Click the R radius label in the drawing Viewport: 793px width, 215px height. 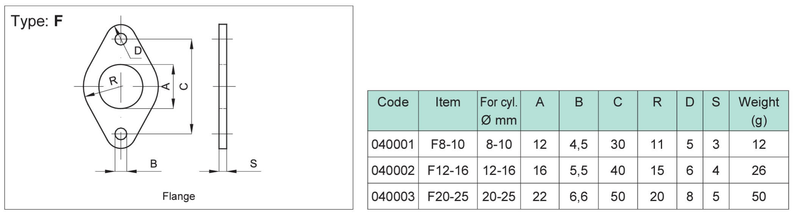tap(113, 81)
